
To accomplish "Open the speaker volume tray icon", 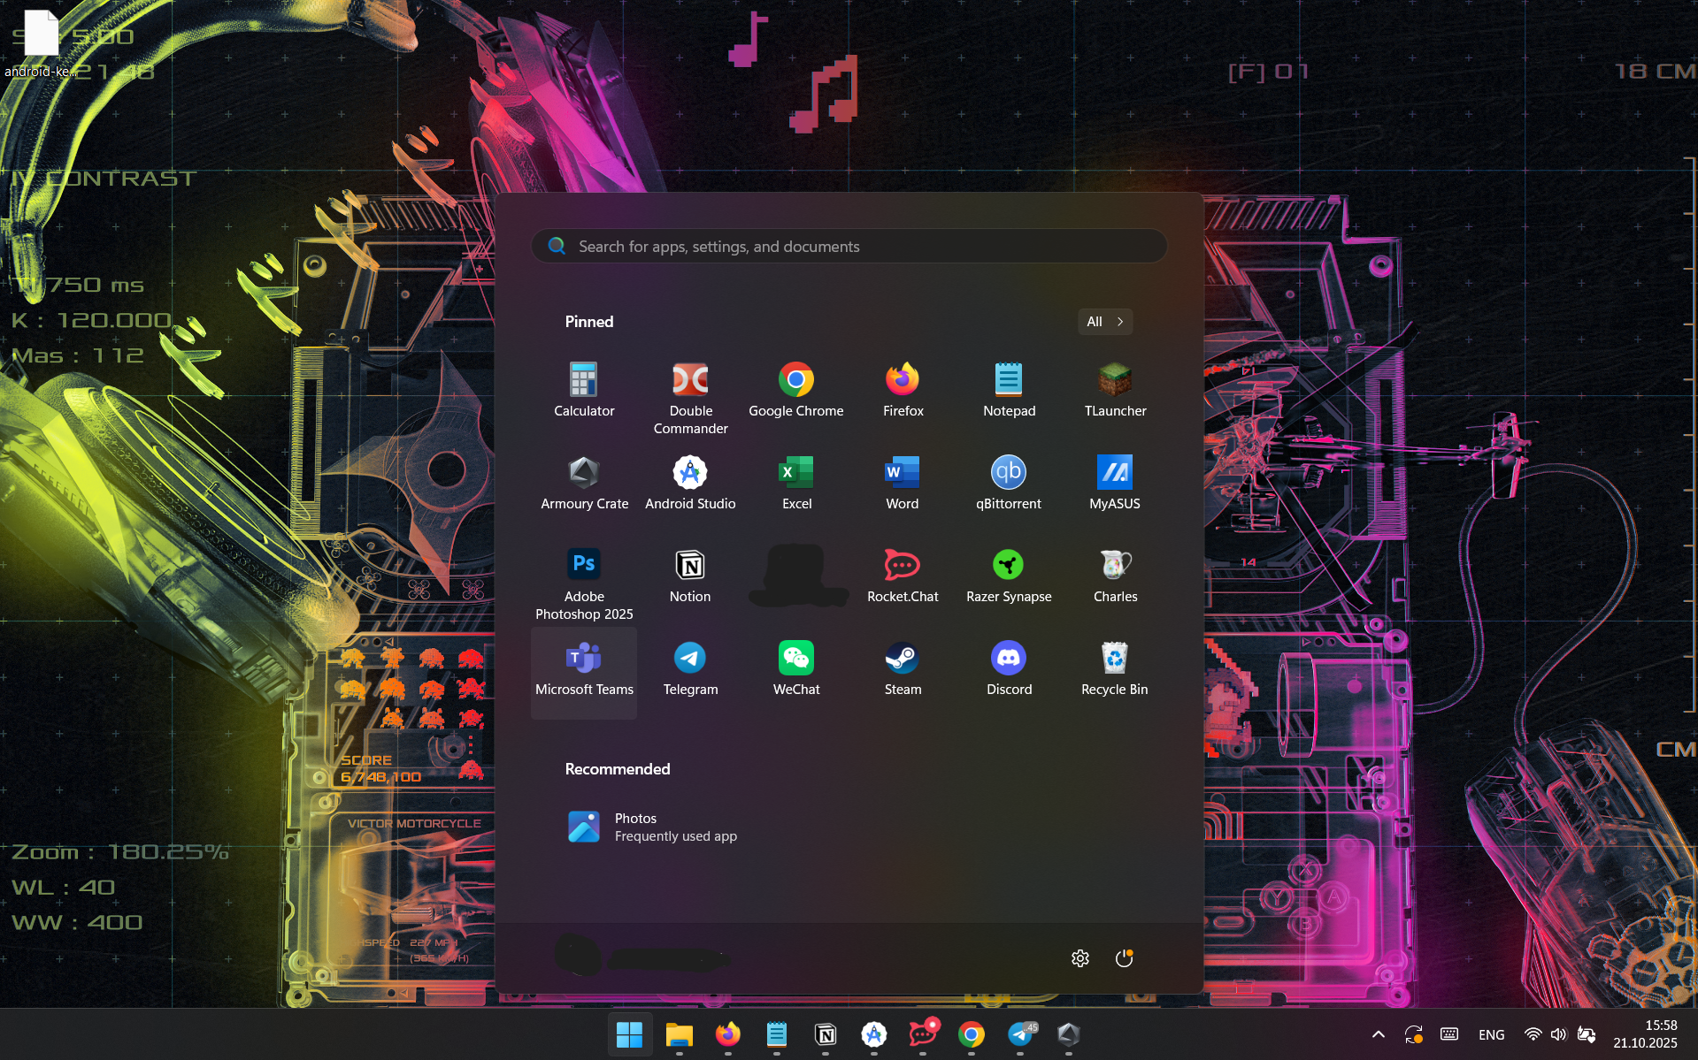I will 1559,1034.
